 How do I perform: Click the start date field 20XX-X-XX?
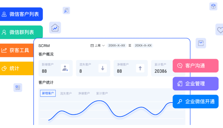coord(117,45)
